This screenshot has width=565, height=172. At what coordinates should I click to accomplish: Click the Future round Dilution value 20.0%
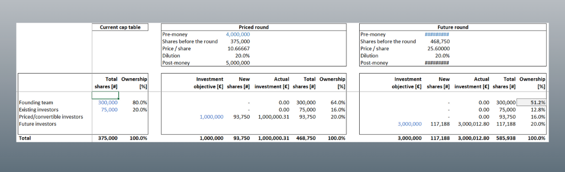[x=442, y=56]
